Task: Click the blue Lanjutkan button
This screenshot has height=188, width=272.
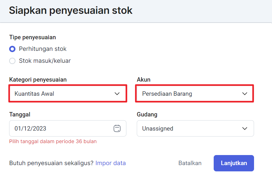Action: (x=234, y=163)
